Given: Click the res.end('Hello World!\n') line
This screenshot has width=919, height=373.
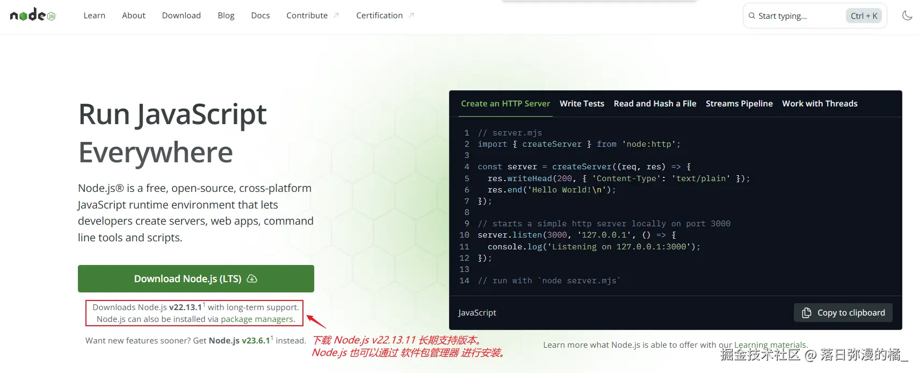Looking at the screenshot, I should coord(552,190).
